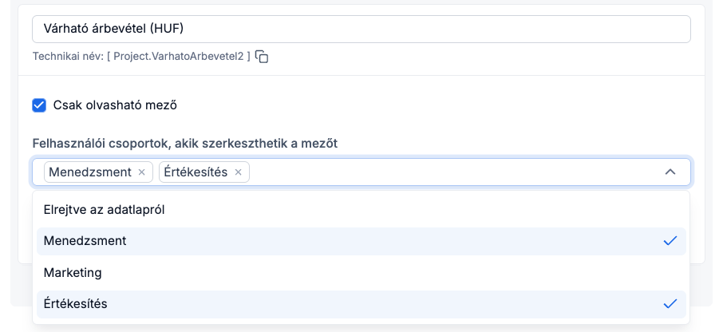The height and width of the screenshot is (332, 723).
Task: Click the Technikai név label text
Action: 67,57
